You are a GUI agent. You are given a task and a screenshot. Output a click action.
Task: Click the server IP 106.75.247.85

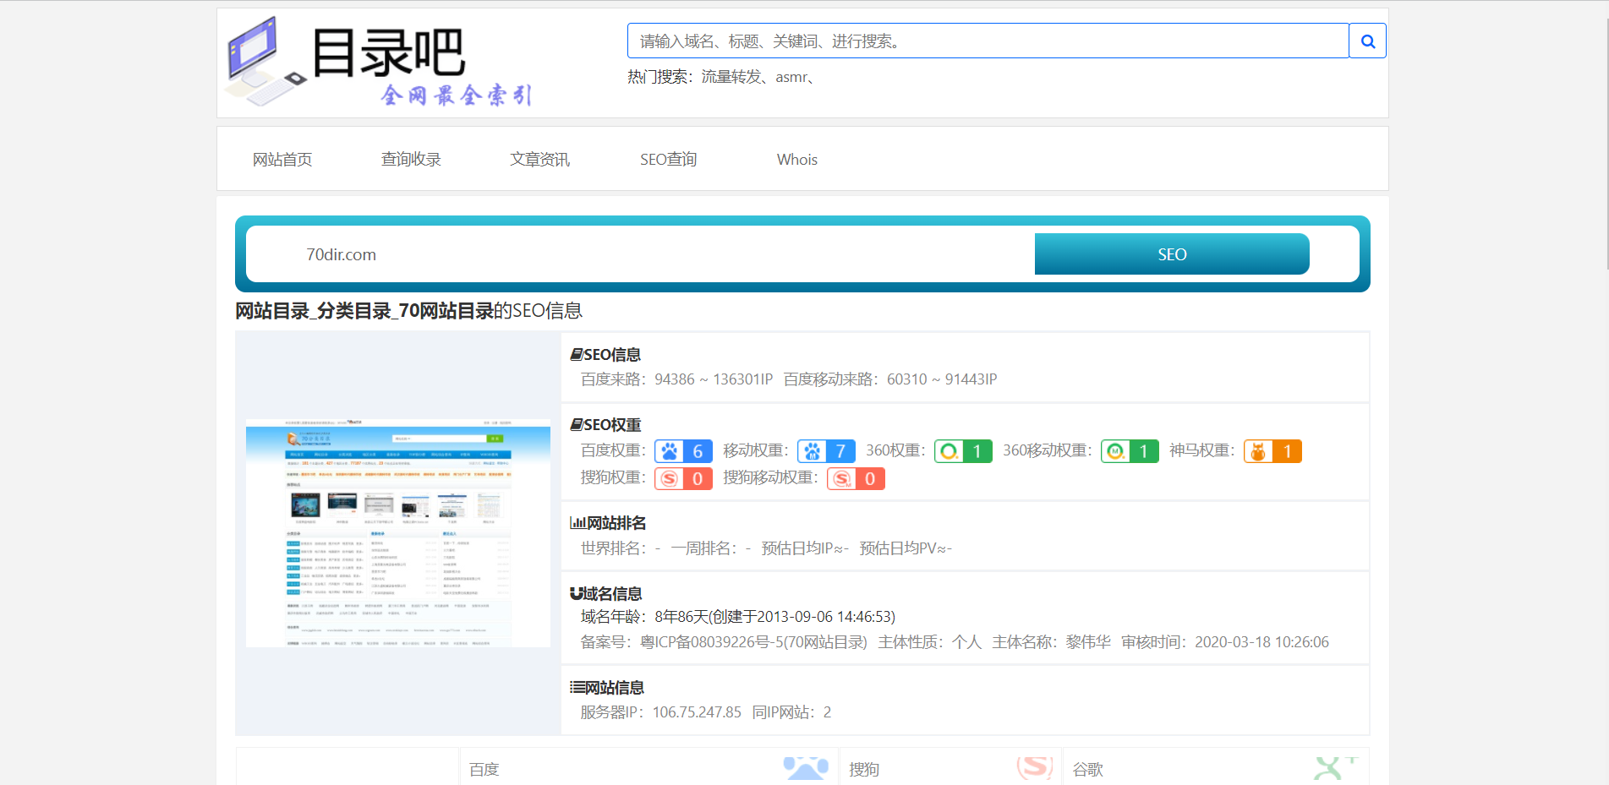[x=697, y=712]
